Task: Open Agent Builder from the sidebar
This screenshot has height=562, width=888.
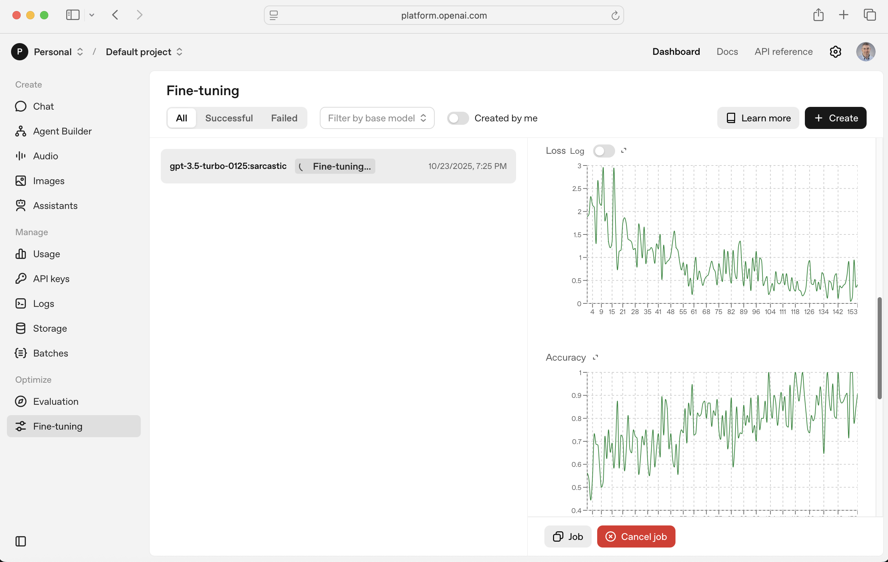Action: pos(62,131)
